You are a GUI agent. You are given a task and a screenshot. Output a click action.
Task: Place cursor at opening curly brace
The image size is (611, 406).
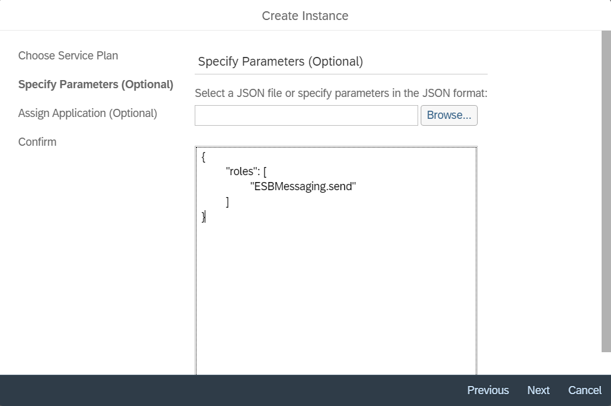(203, 156)
